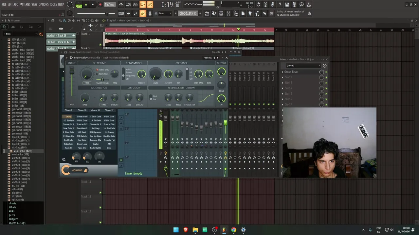Click next preset arrow in Fruity Delay
419x235 pixels.
coord(217,58)
